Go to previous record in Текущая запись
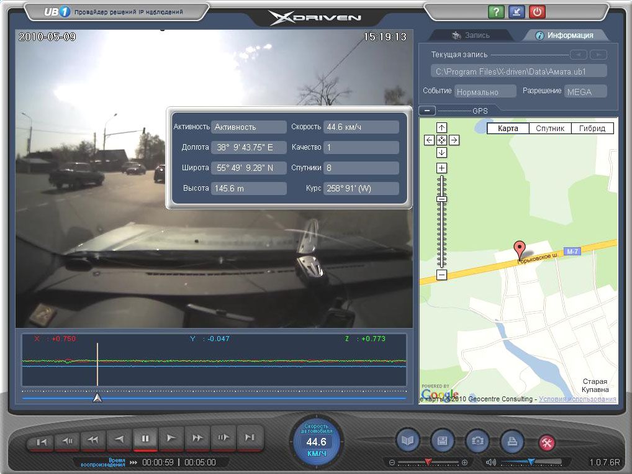Screen dimensions: 632x474 (579, 55)
